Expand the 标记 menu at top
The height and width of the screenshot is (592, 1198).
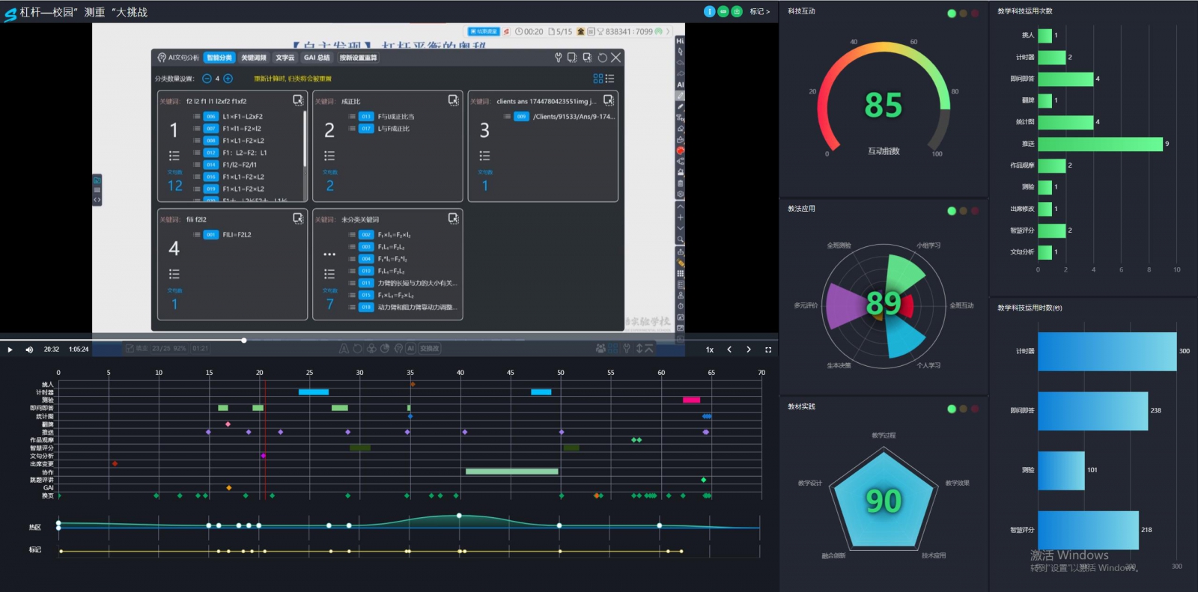coord(760,11)
